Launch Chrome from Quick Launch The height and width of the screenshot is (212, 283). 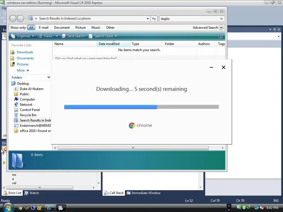click(20, 208)
